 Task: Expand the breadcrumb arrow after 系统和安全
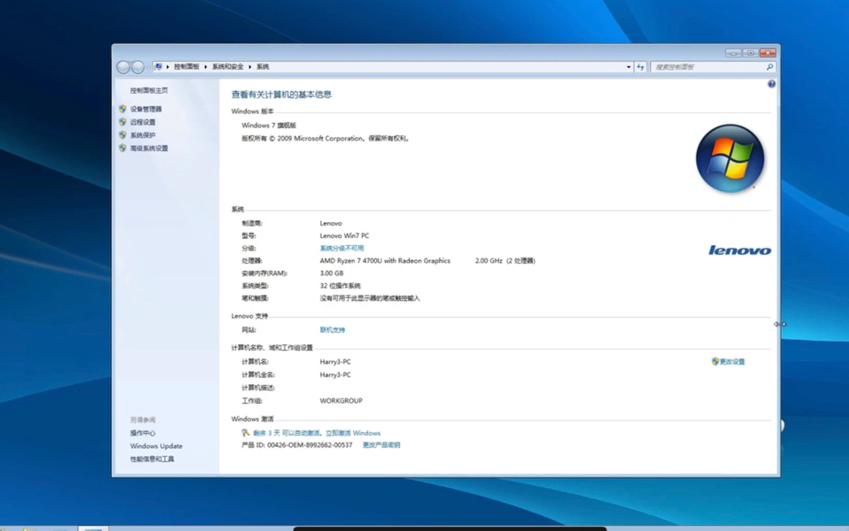(x=251, y=66)
